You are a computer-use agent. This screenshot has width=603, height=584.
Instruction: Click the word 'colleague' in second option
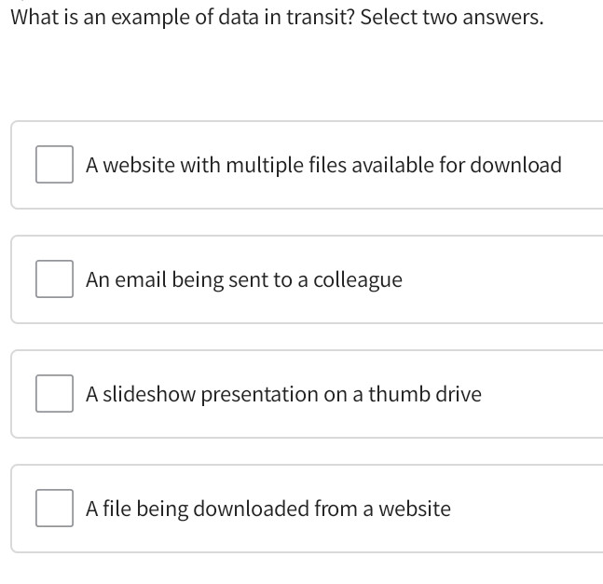pos(358,280)
